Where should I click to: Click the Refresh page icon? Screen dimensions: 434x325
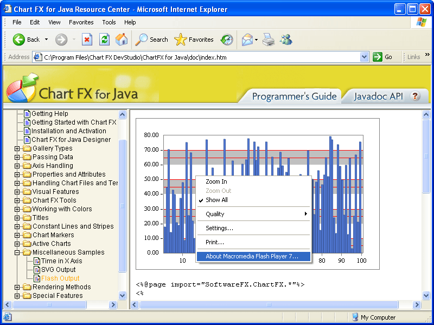(104, 40)
